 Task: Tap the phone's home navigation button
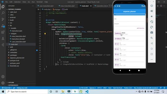(x=129, y=70)
